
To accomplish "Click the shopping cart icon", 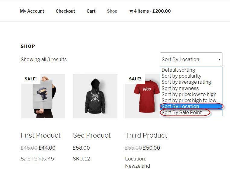I will 131,11.
